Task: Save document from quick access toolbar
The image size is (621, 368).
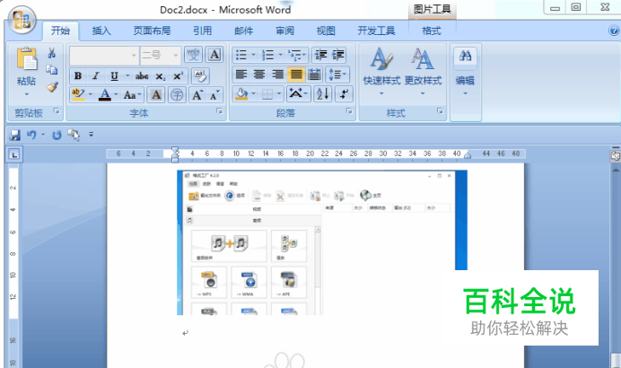Action: coord(15,135)
